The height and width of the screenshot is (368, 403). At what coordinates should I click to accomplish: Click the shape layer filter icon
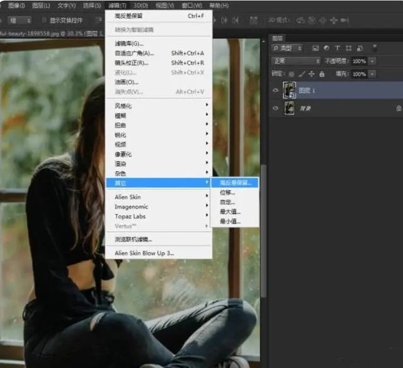[x=348, y=49]
